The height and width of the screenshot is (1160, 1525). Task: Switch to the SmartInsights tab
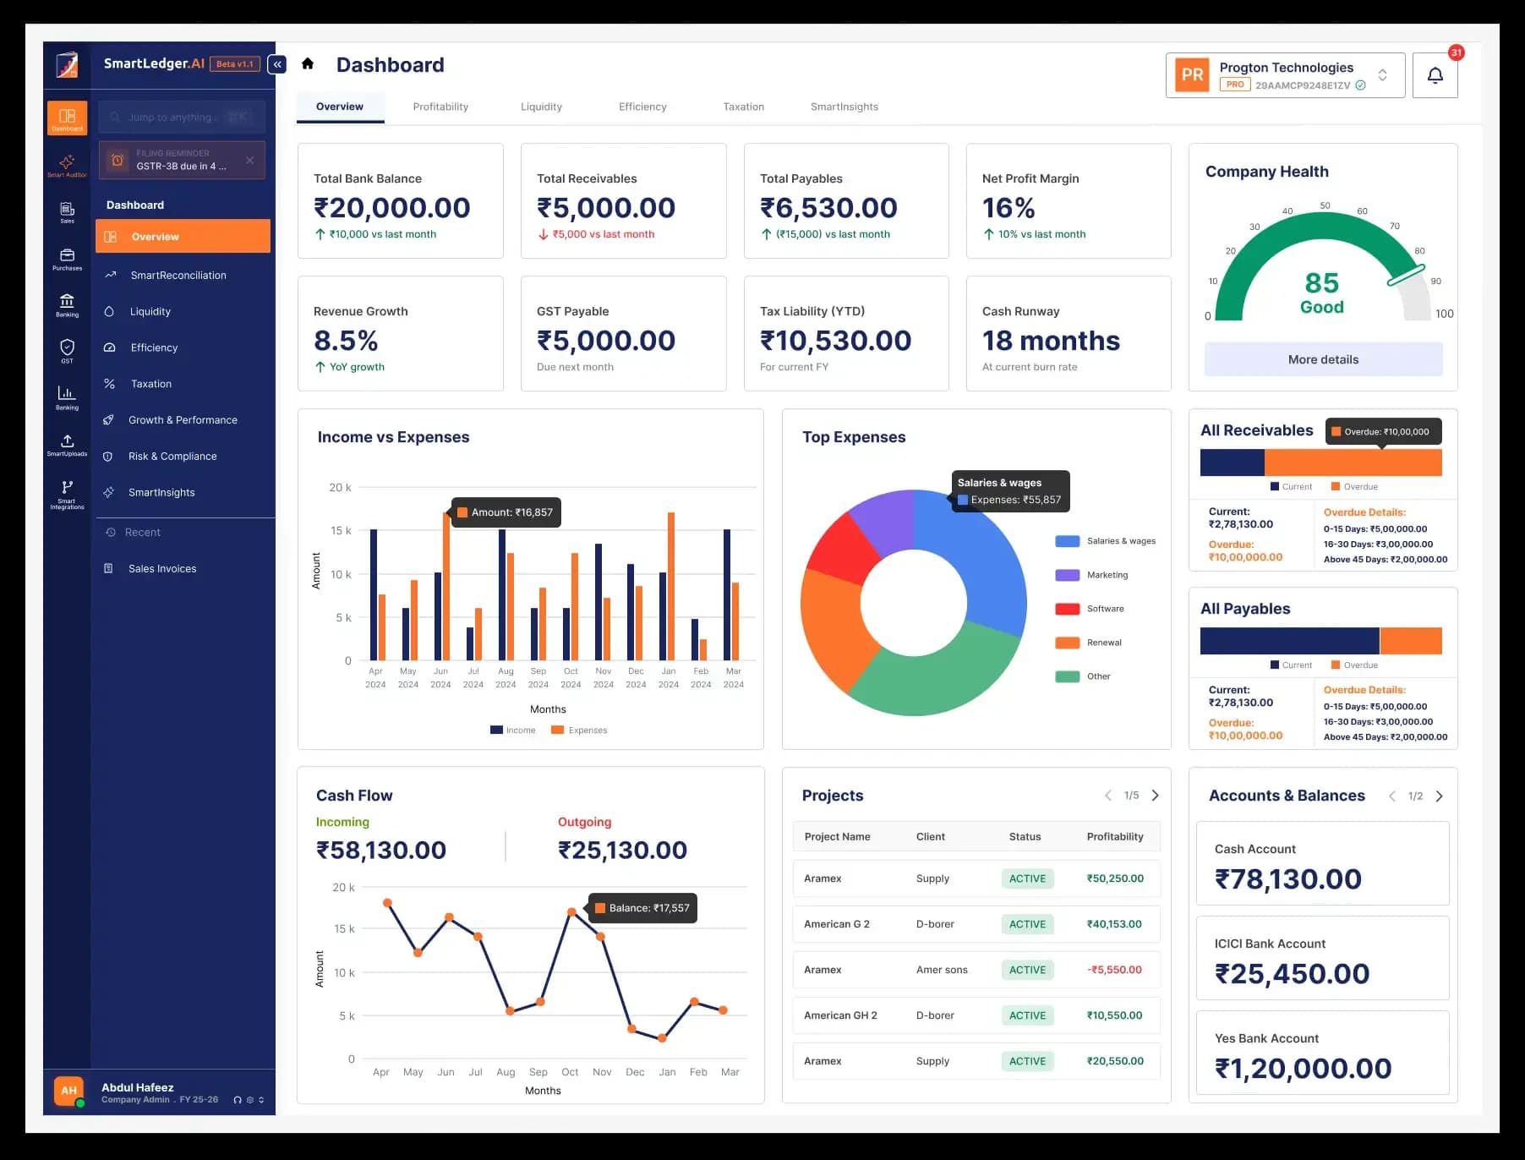[x=844, y=107]
